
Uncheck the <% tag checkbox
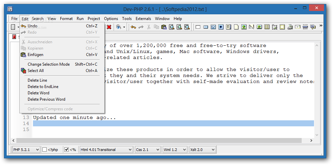[x=66, y=149]
